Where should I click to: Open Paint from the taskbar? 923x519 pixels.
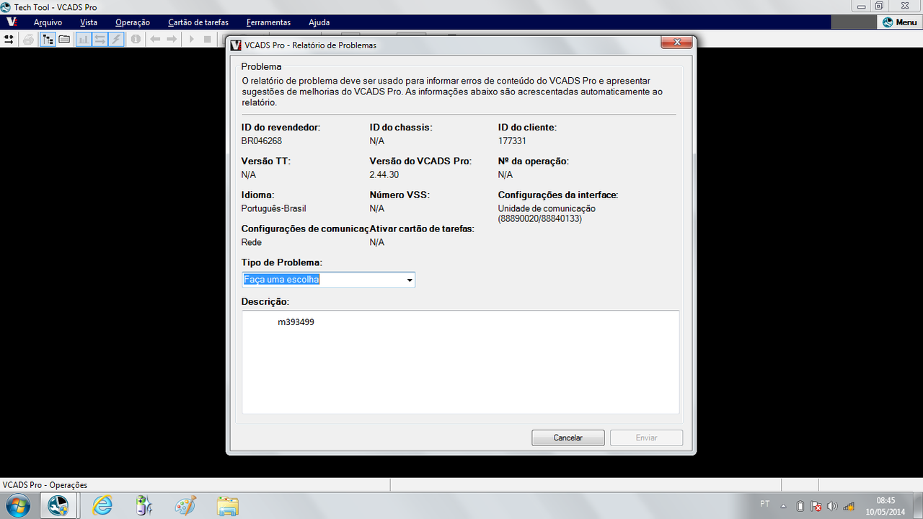[x=186, y=505]
